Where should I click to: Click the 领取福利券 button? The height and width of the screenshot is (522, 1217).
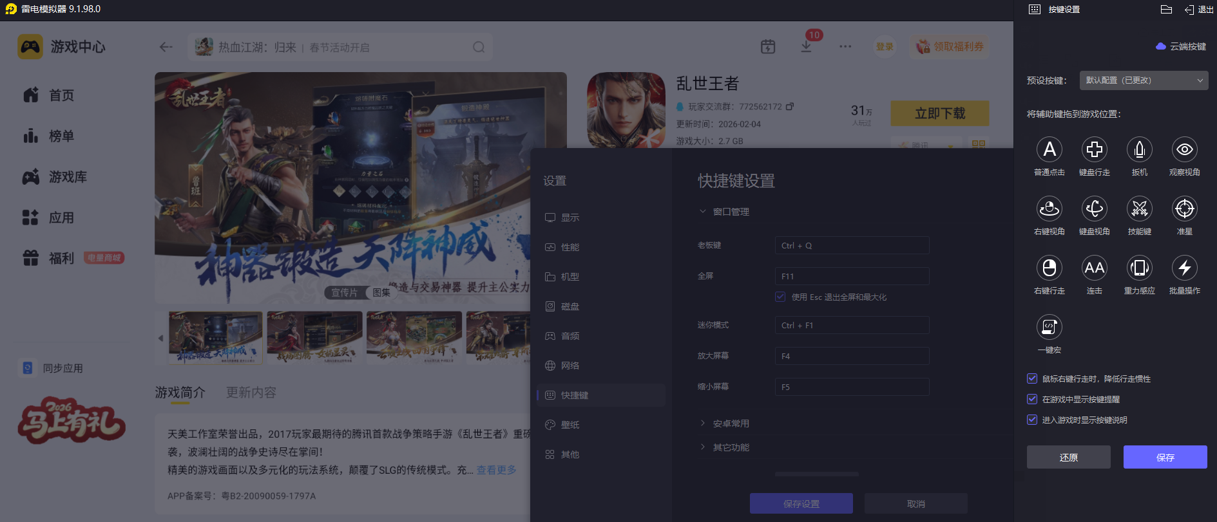[950, 46]
